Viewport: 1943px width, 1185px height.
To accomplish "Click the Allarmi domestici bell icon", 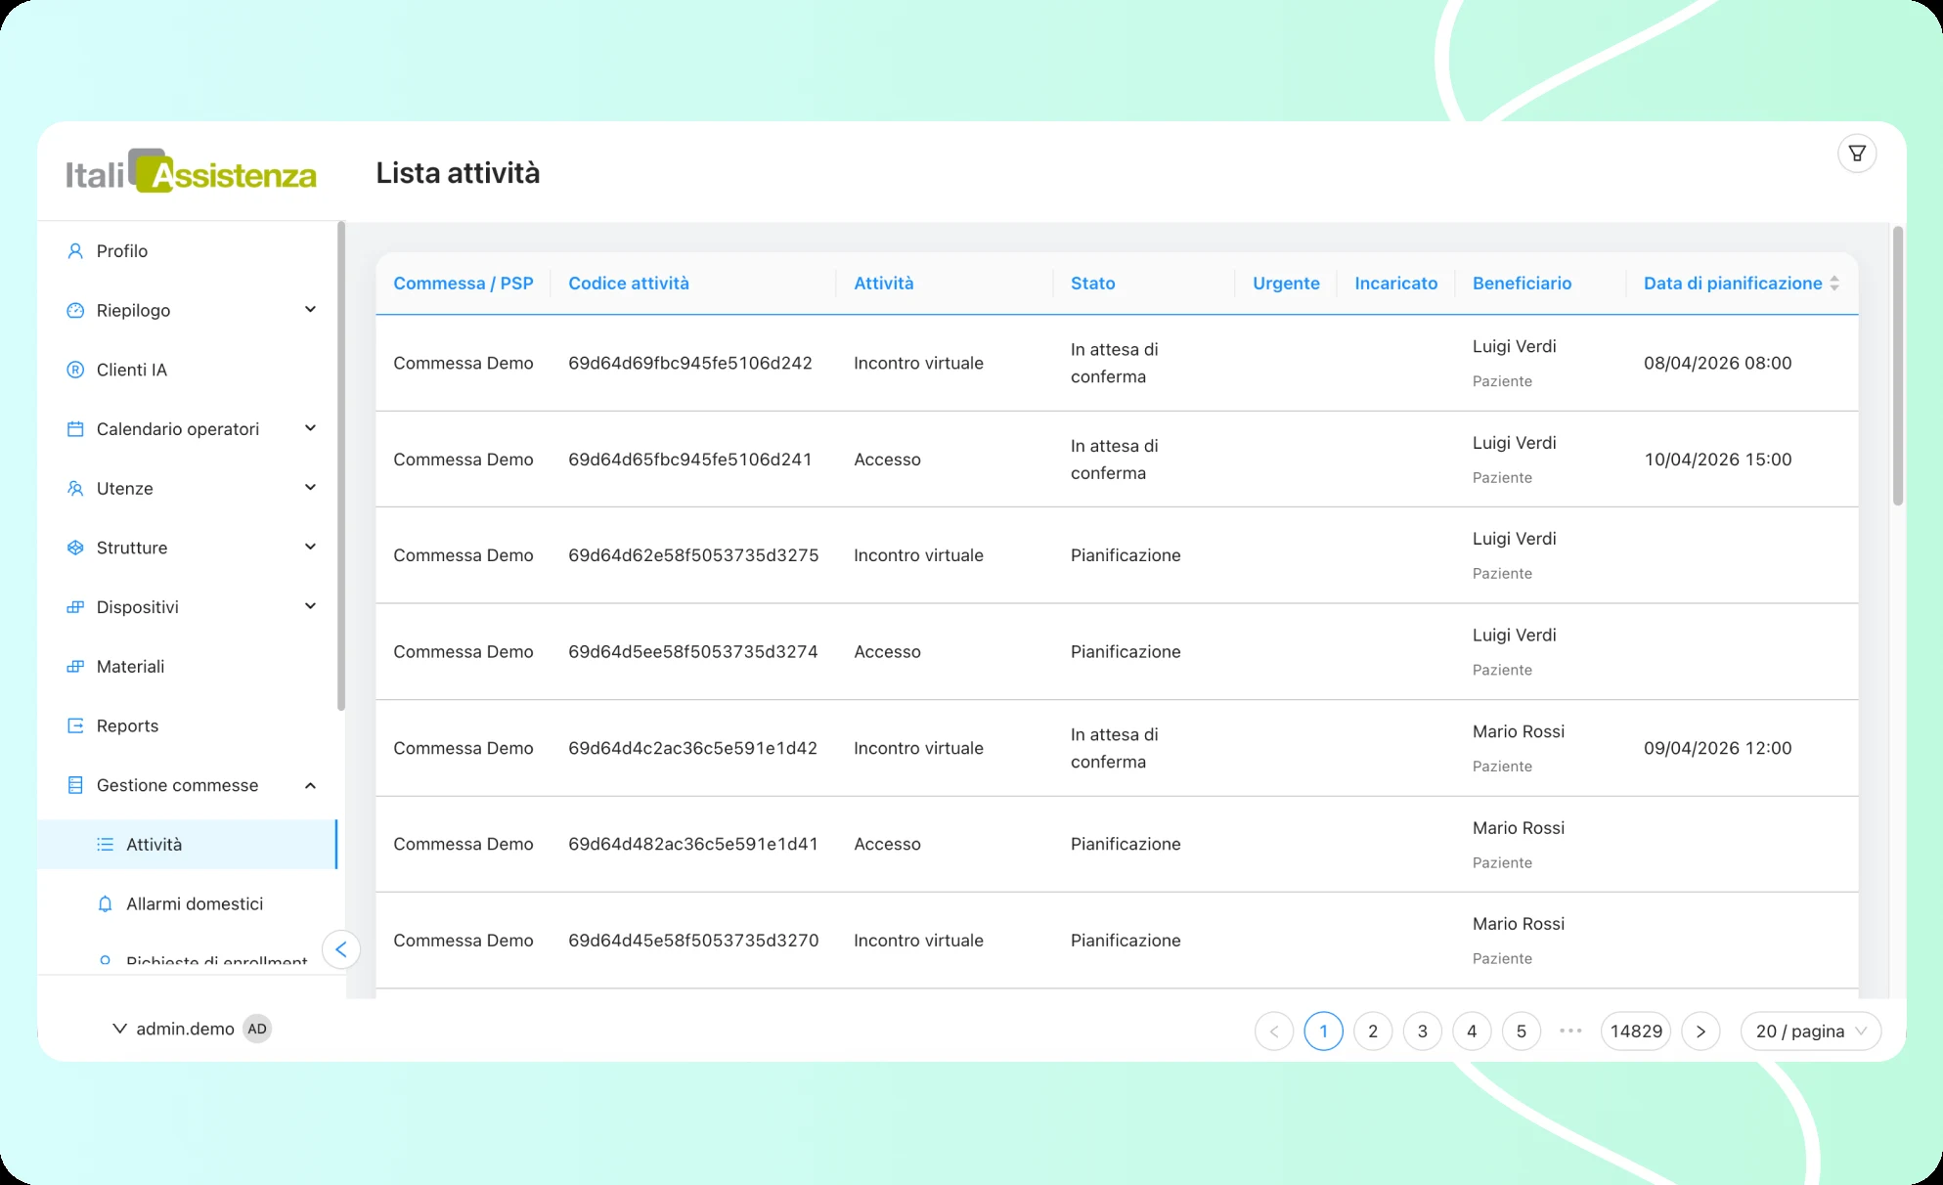I will 105,903.
